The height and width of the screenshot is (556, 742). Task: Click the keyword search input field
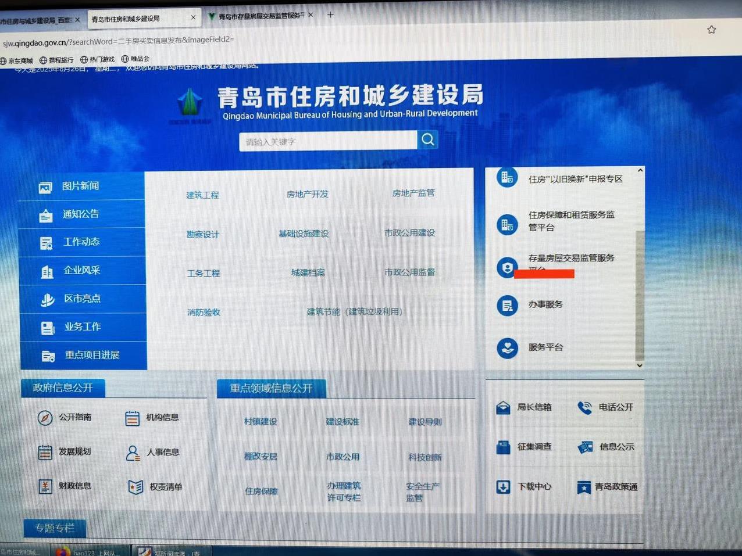pos(329,141)
